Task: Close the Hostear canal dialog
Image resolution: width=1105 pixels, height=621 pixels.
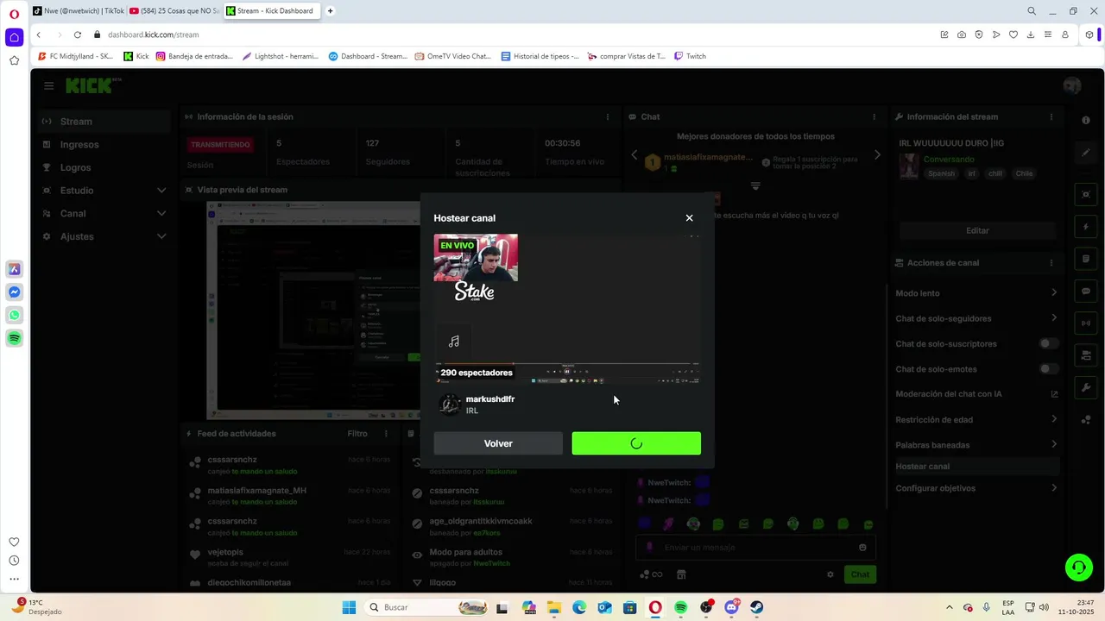Action: click(689, 218)
